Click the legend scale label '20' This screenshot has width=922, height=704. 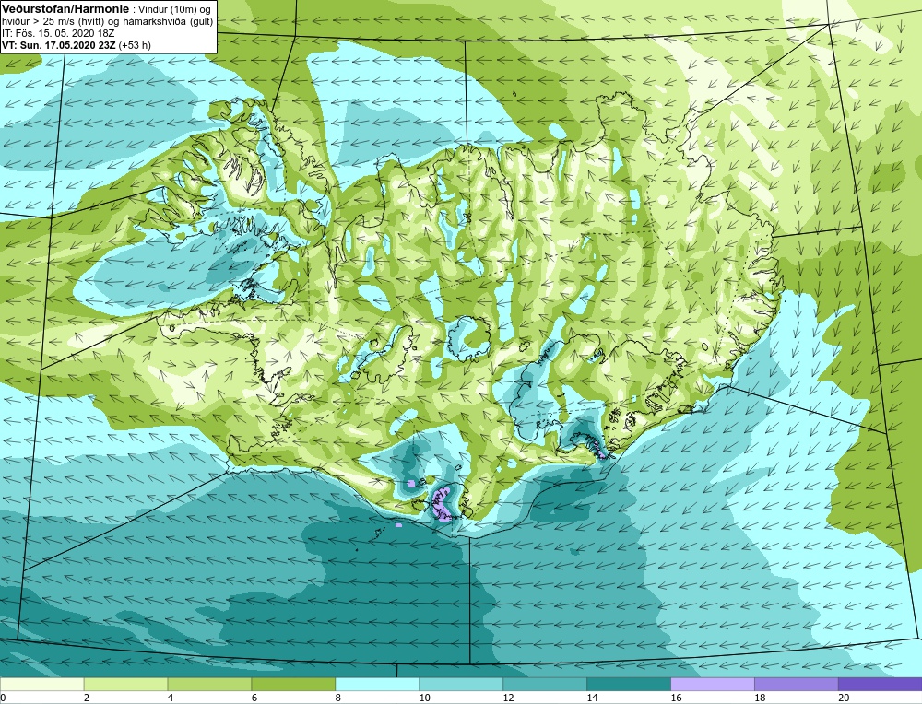tap(844, 698)
